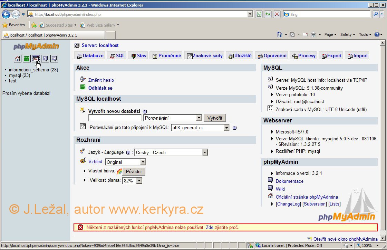Open the Export tab

[x=331, y=56]
